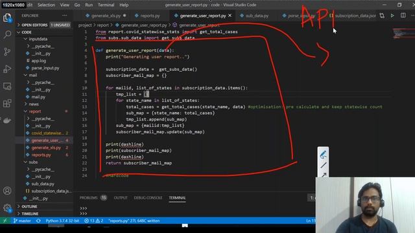Click the presenter webcam thumbnail
The height and width of the screenshot is (233, 415).
[x=365, y=205]
